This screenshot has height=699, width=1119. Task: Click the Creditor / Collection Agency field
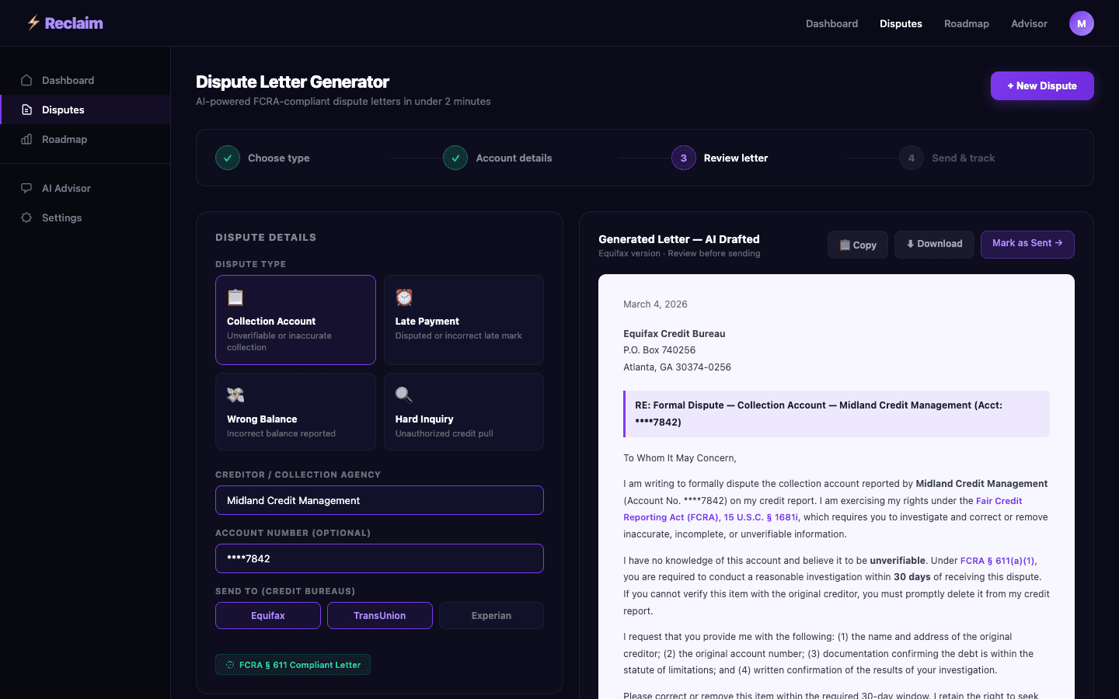click(x=379, y=500)
